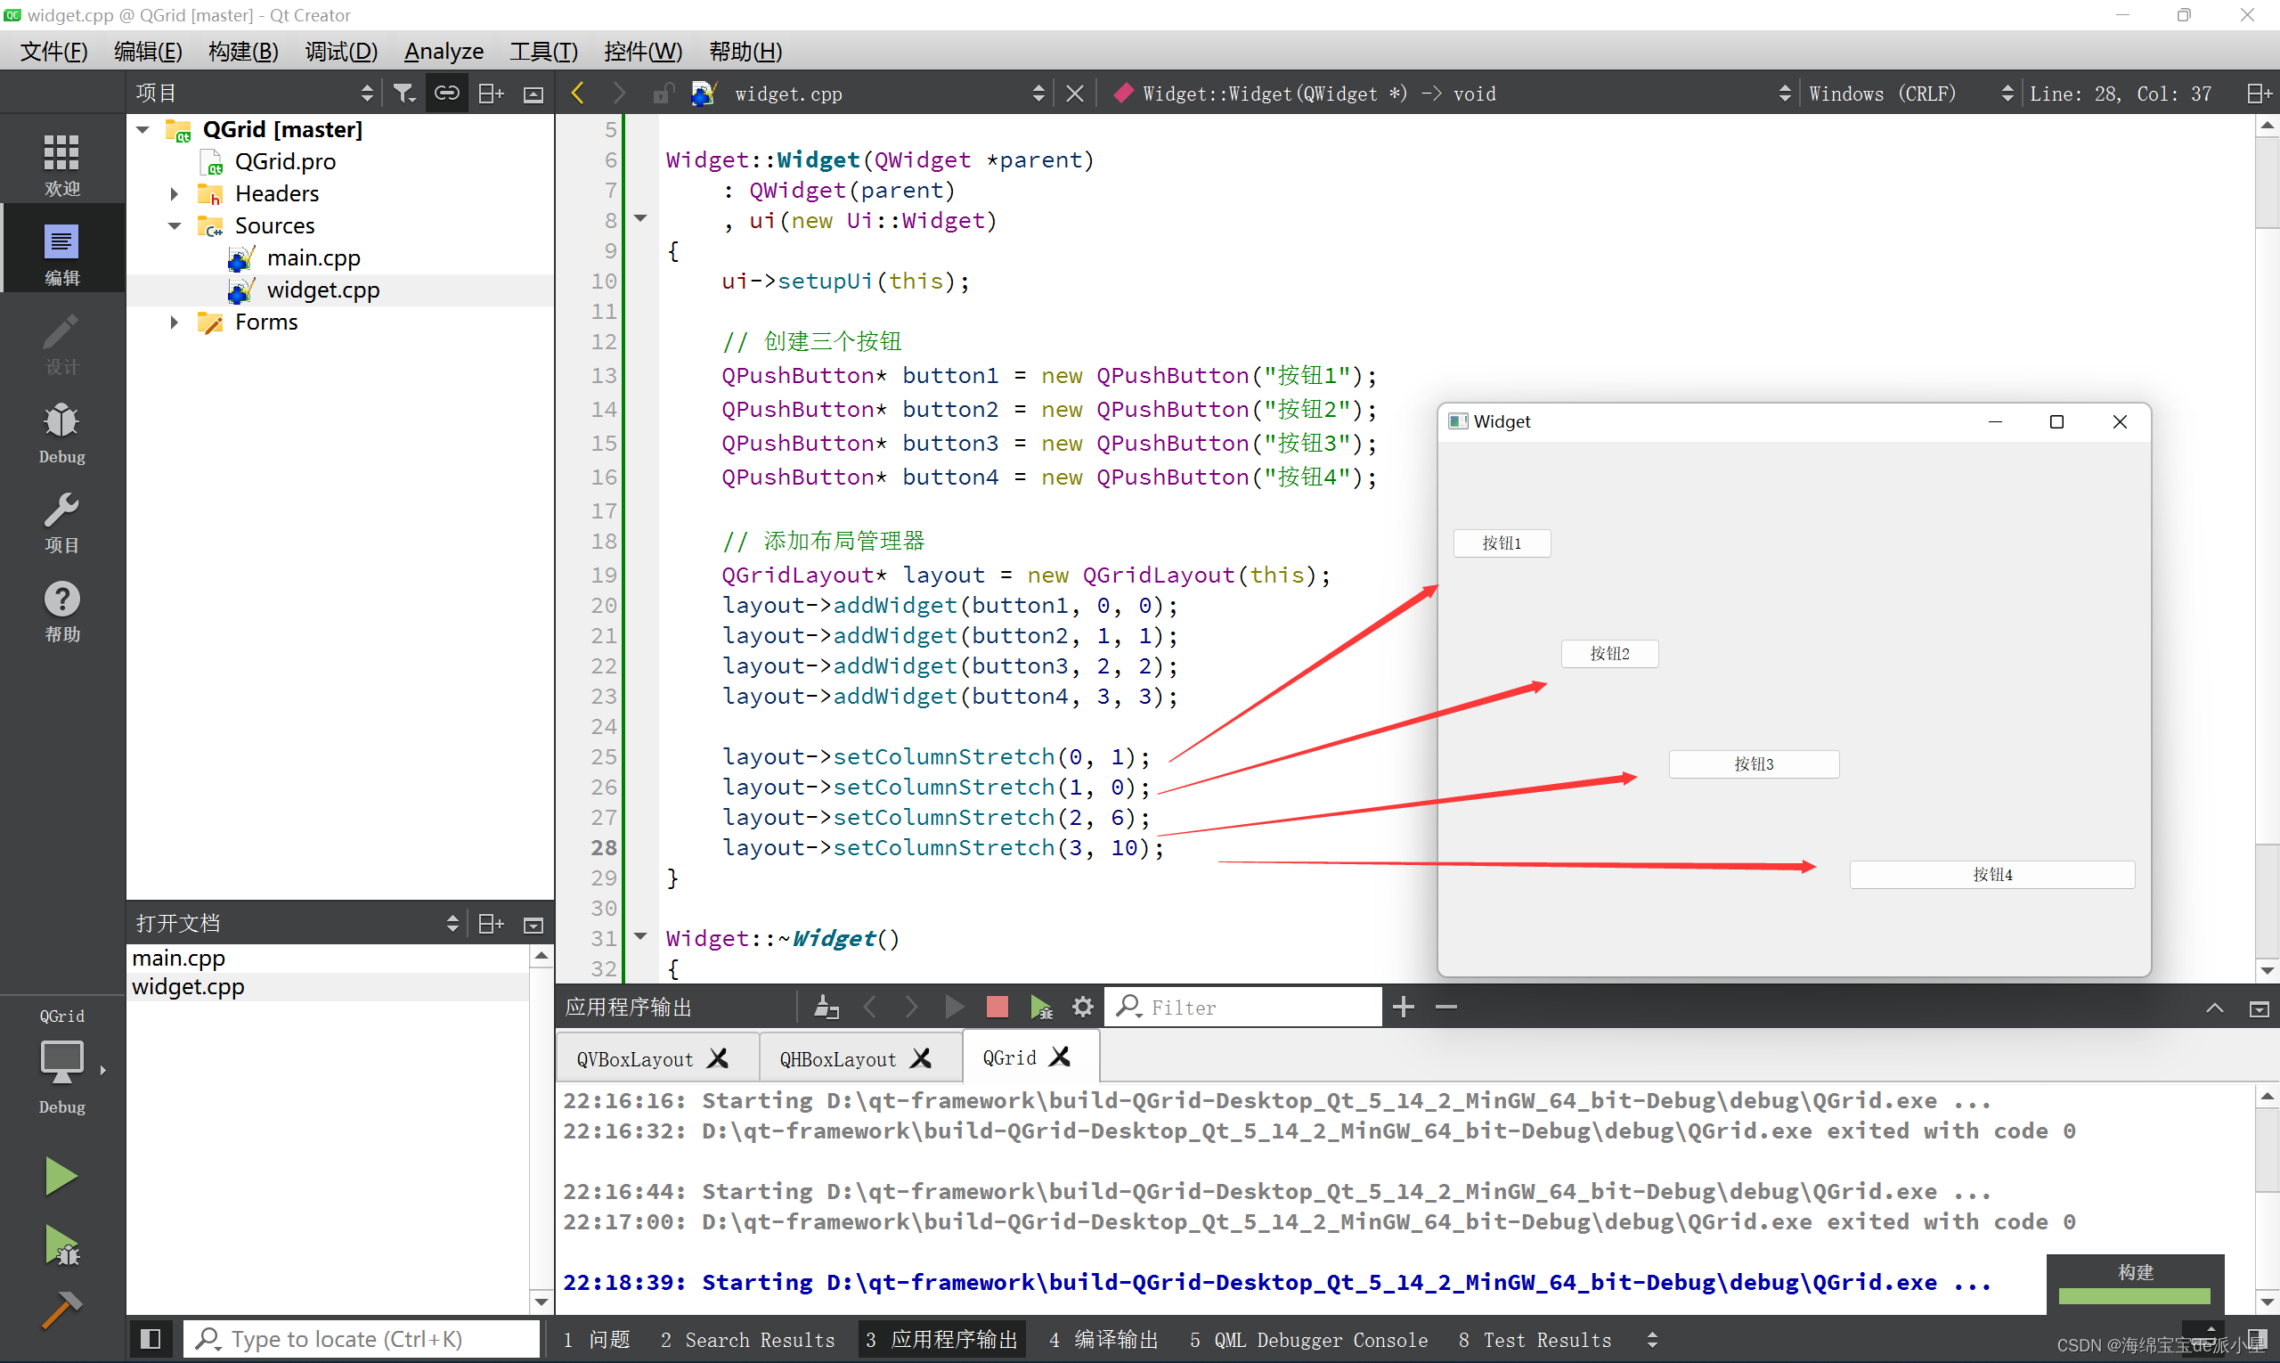Viewport: 2280px width, 1363px height.
Task: Go forward in editor navigation history
Action: [619, 93]
